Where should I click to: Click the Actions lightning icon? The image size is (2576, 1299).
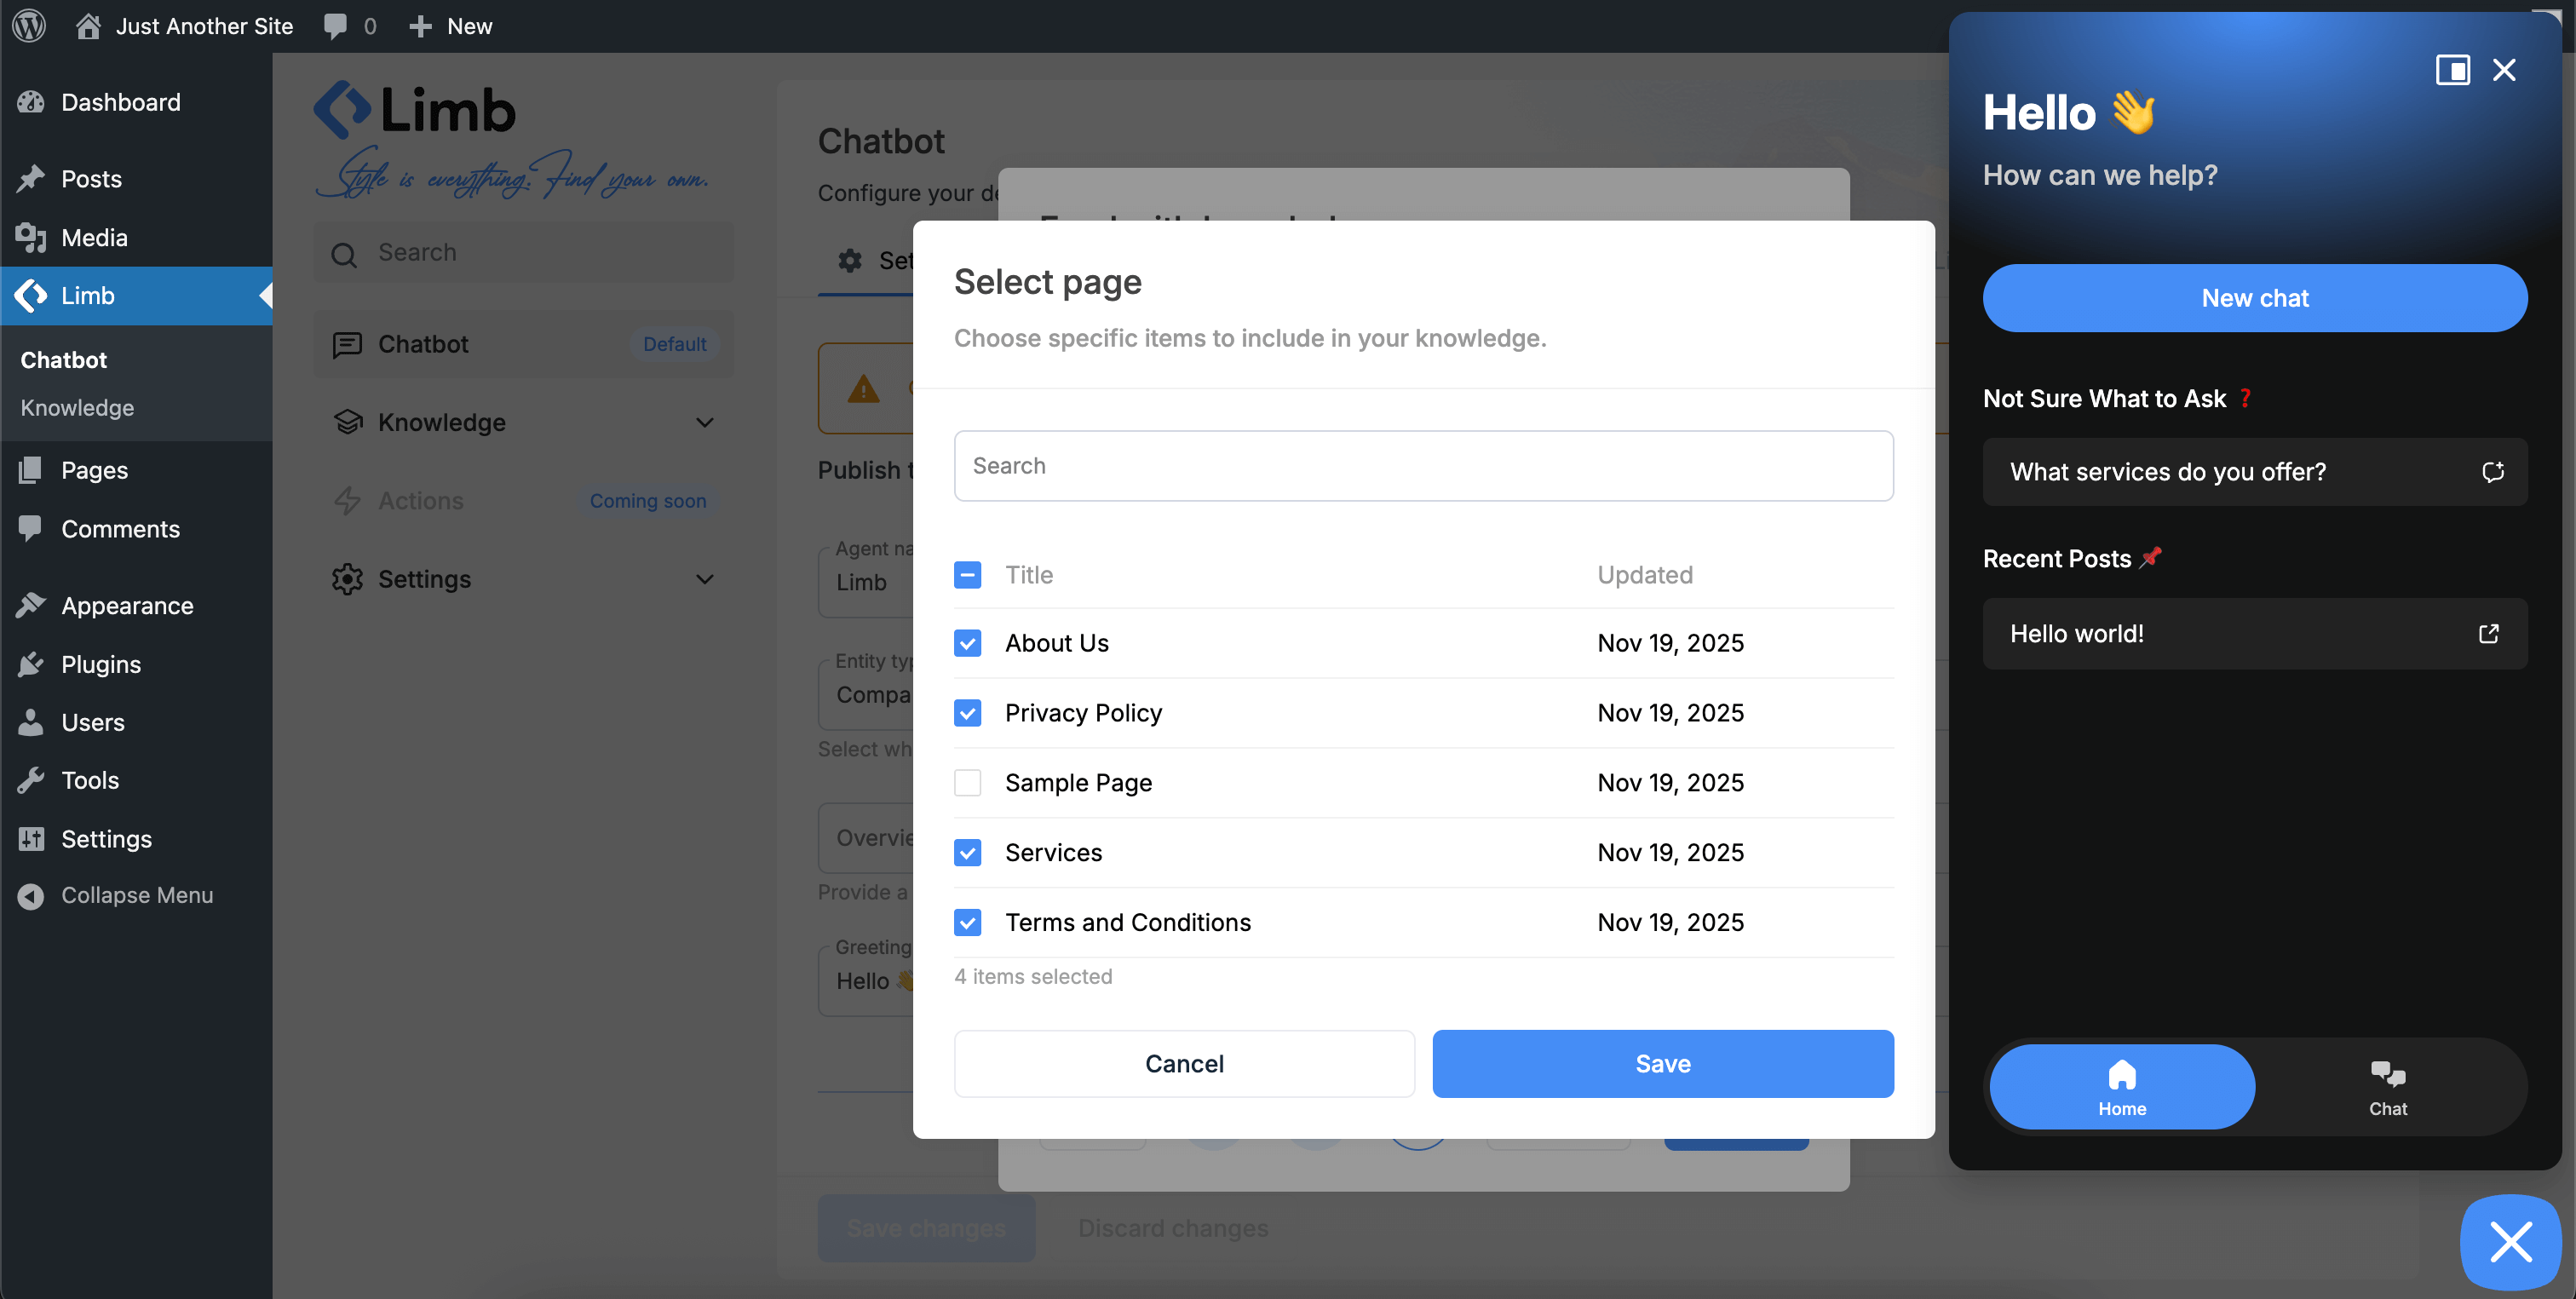click(x=347, y=501)
